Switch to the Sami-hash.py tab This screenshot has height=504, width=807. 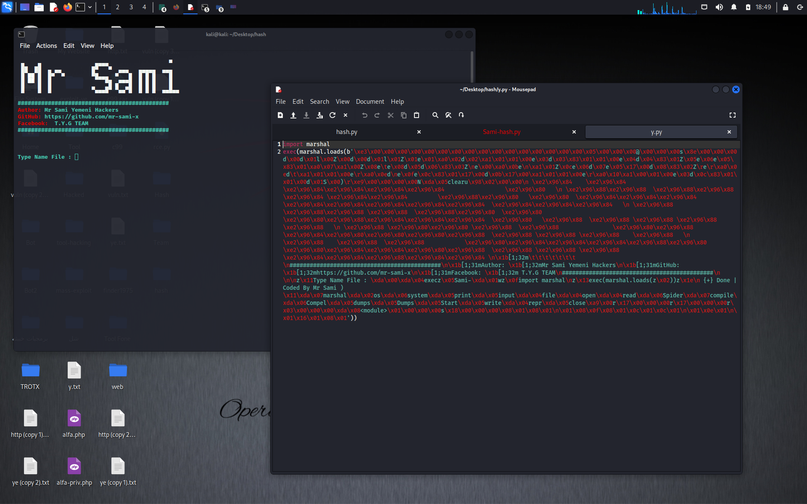point(501,132)
